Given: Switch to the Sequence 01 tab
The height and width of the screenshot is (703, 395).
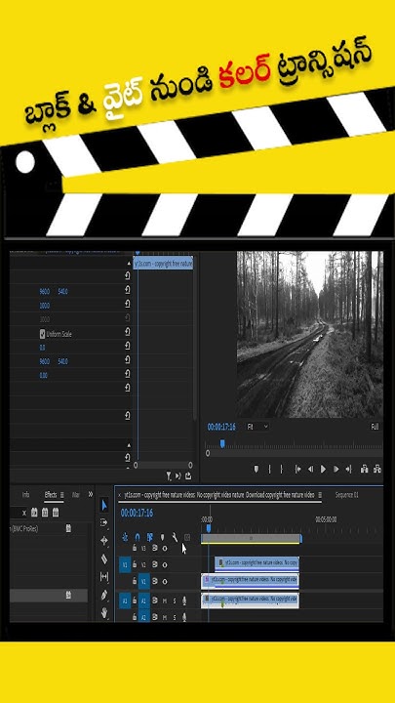Looking at the screenshot, I should (347, 495).
